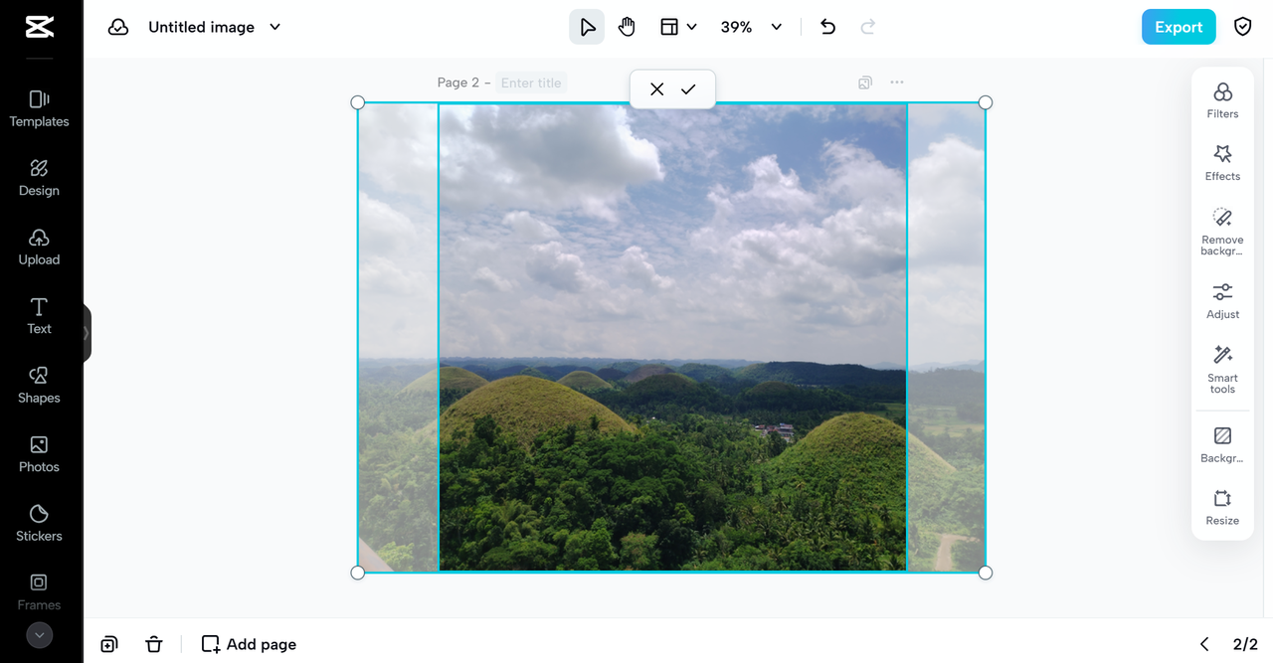This screenshot has width=1273, height=663.
Task: Open the Photos panel
Action: (x=40, y=454)
